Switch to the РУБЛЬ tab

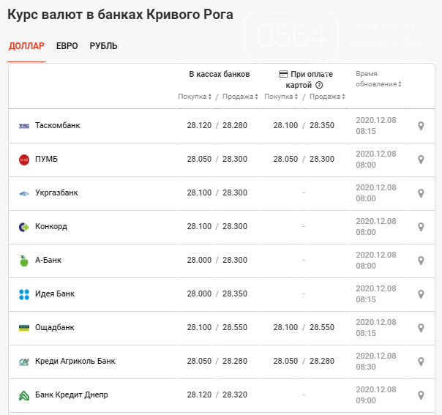point(103,46)
